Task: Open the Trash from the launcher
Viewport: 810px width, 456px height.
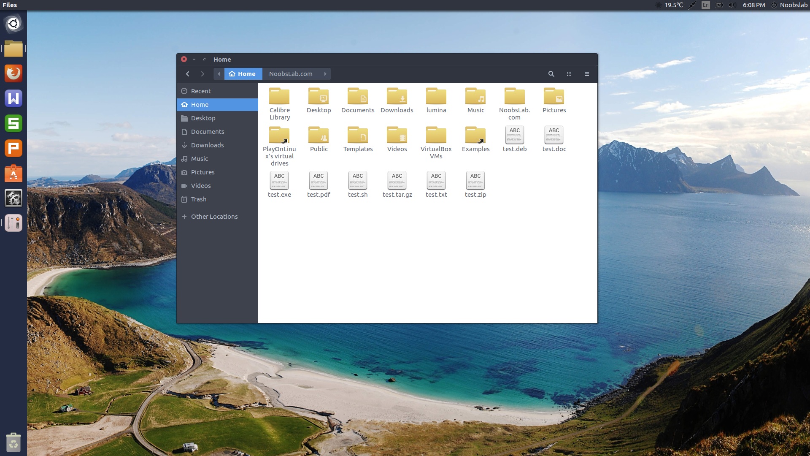Action: tap(13, 443)
